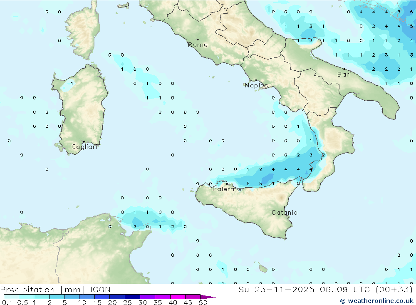The width and height of the screenshot is (416, 305).
Task: Pick the 10–15 mm legend color swatch
Action: (x=87, y=297)
